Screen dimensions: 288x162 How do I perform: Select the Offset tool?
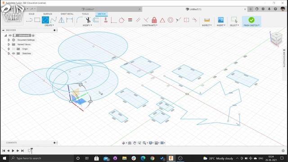[96, 20]
